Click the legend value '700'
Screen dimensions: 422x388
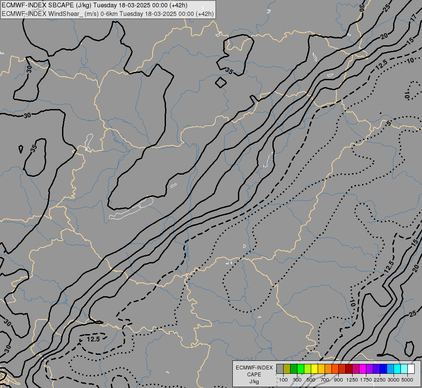(325, 380)
